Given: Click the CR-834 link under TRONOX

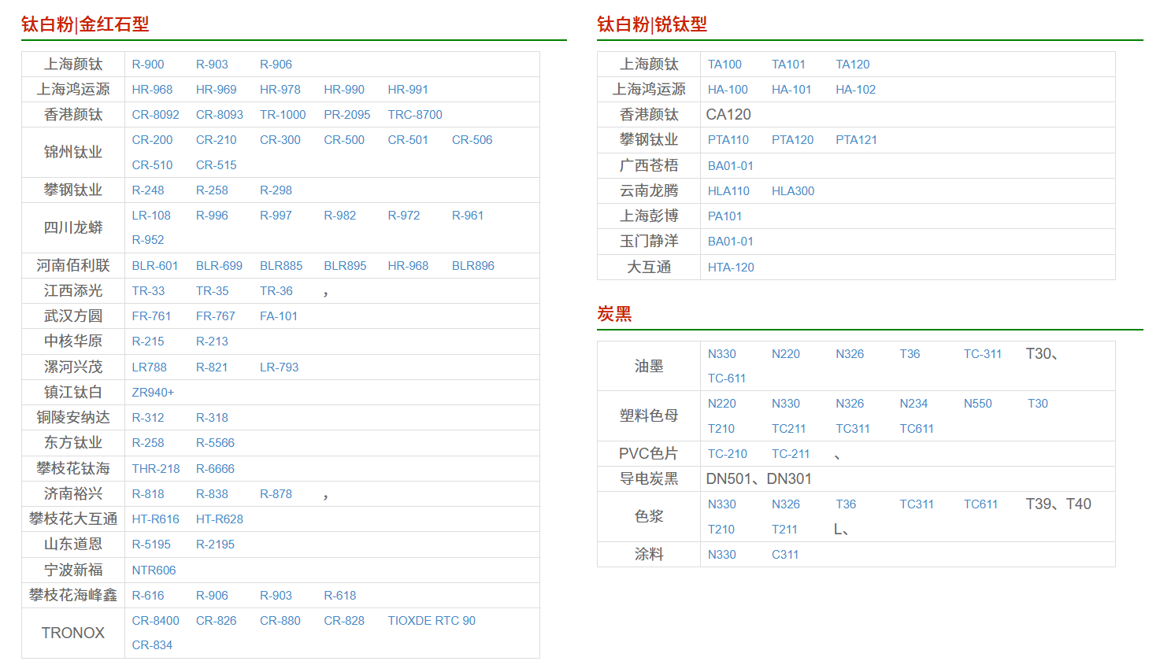Looking at the screenshot, I should tap(152, 645).
